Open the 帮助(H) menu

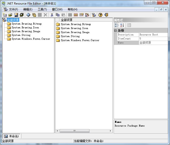click(x=73, y=10)
